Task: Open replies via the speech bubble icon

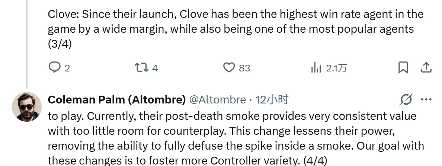Action: (54, 67)
